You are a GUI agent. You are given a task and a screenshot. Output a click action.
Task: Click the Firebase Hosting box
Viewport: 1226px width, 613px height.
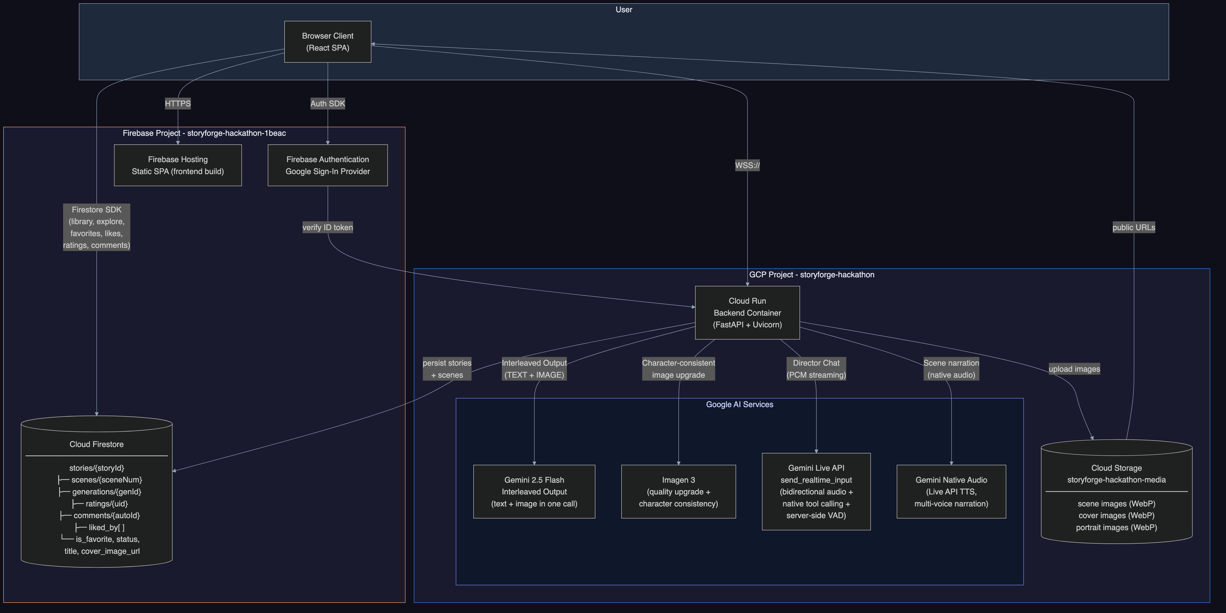177,165
